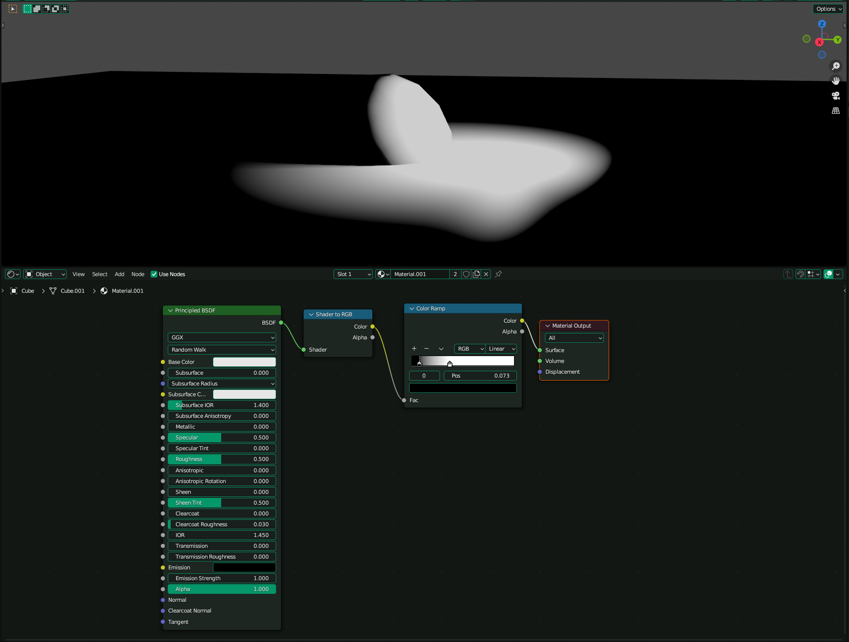Click the Material.001 name field
Screen dimensions: 849x642
420,274
